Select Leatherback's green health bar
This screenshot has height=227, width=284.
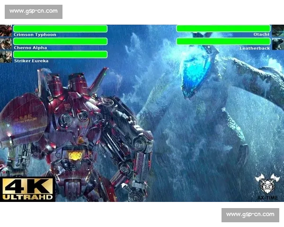[x=223, y=42]
